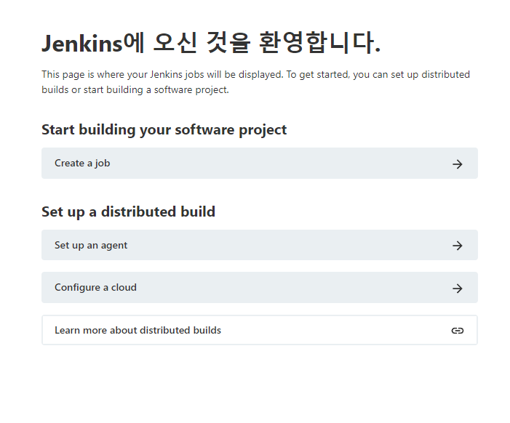Open Learn more about distributed builds
Image resolution: width=510 pixels, height=423 pixels.
tap(260, 330)
